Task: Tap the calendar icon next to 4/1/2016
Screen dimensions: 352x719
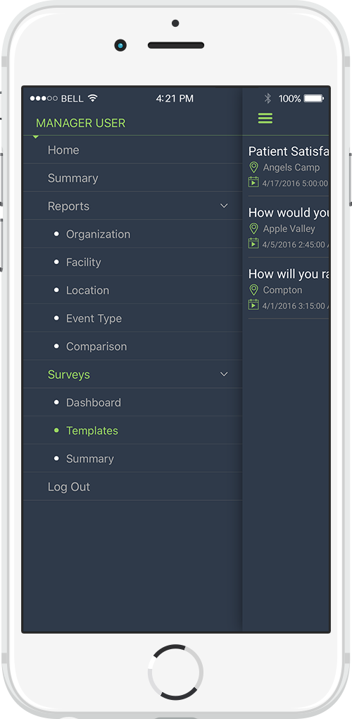Action: (x=253, y=305)
